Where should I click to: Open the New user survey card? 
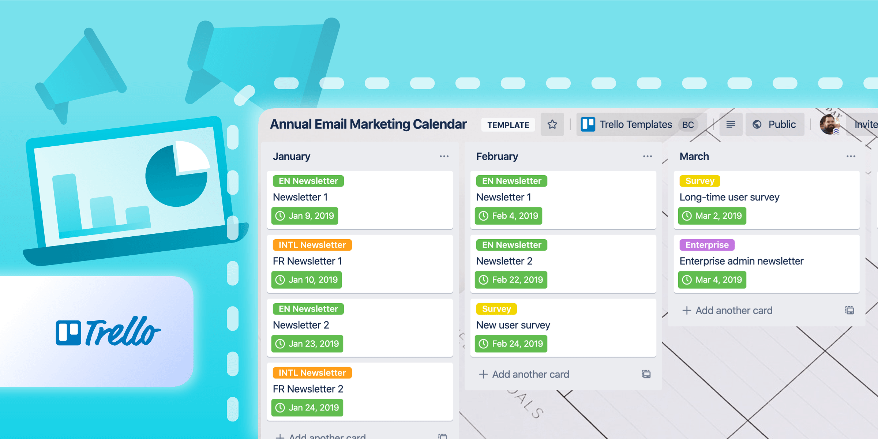[563, 328]
